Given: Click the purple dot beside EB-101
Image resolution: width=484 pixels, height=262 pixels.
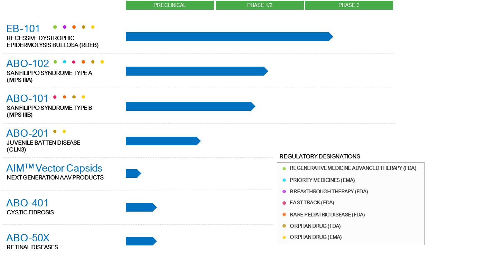Looking at the screenshot, I should pos(64,27).
